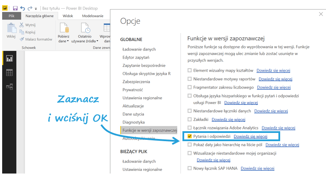326x180 pixels.
Task: Open Report view from left sidebar
Action: pos(9,58)
